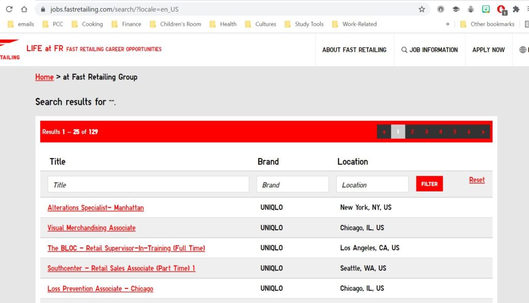529x303 pixels.
Task: Go to the previous results page arrow
Action: (384, 132)
